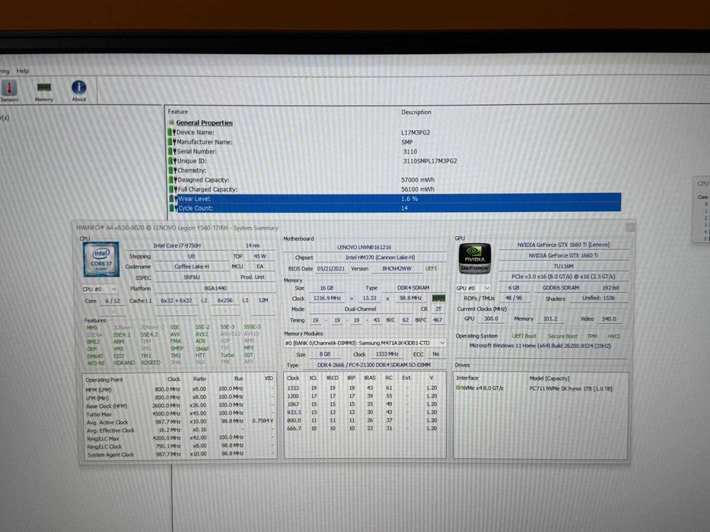Click the UEFI Boot indicator
The width and height of the screenshot is (710, 532).
pyautogui.click(x=524, y=336)
